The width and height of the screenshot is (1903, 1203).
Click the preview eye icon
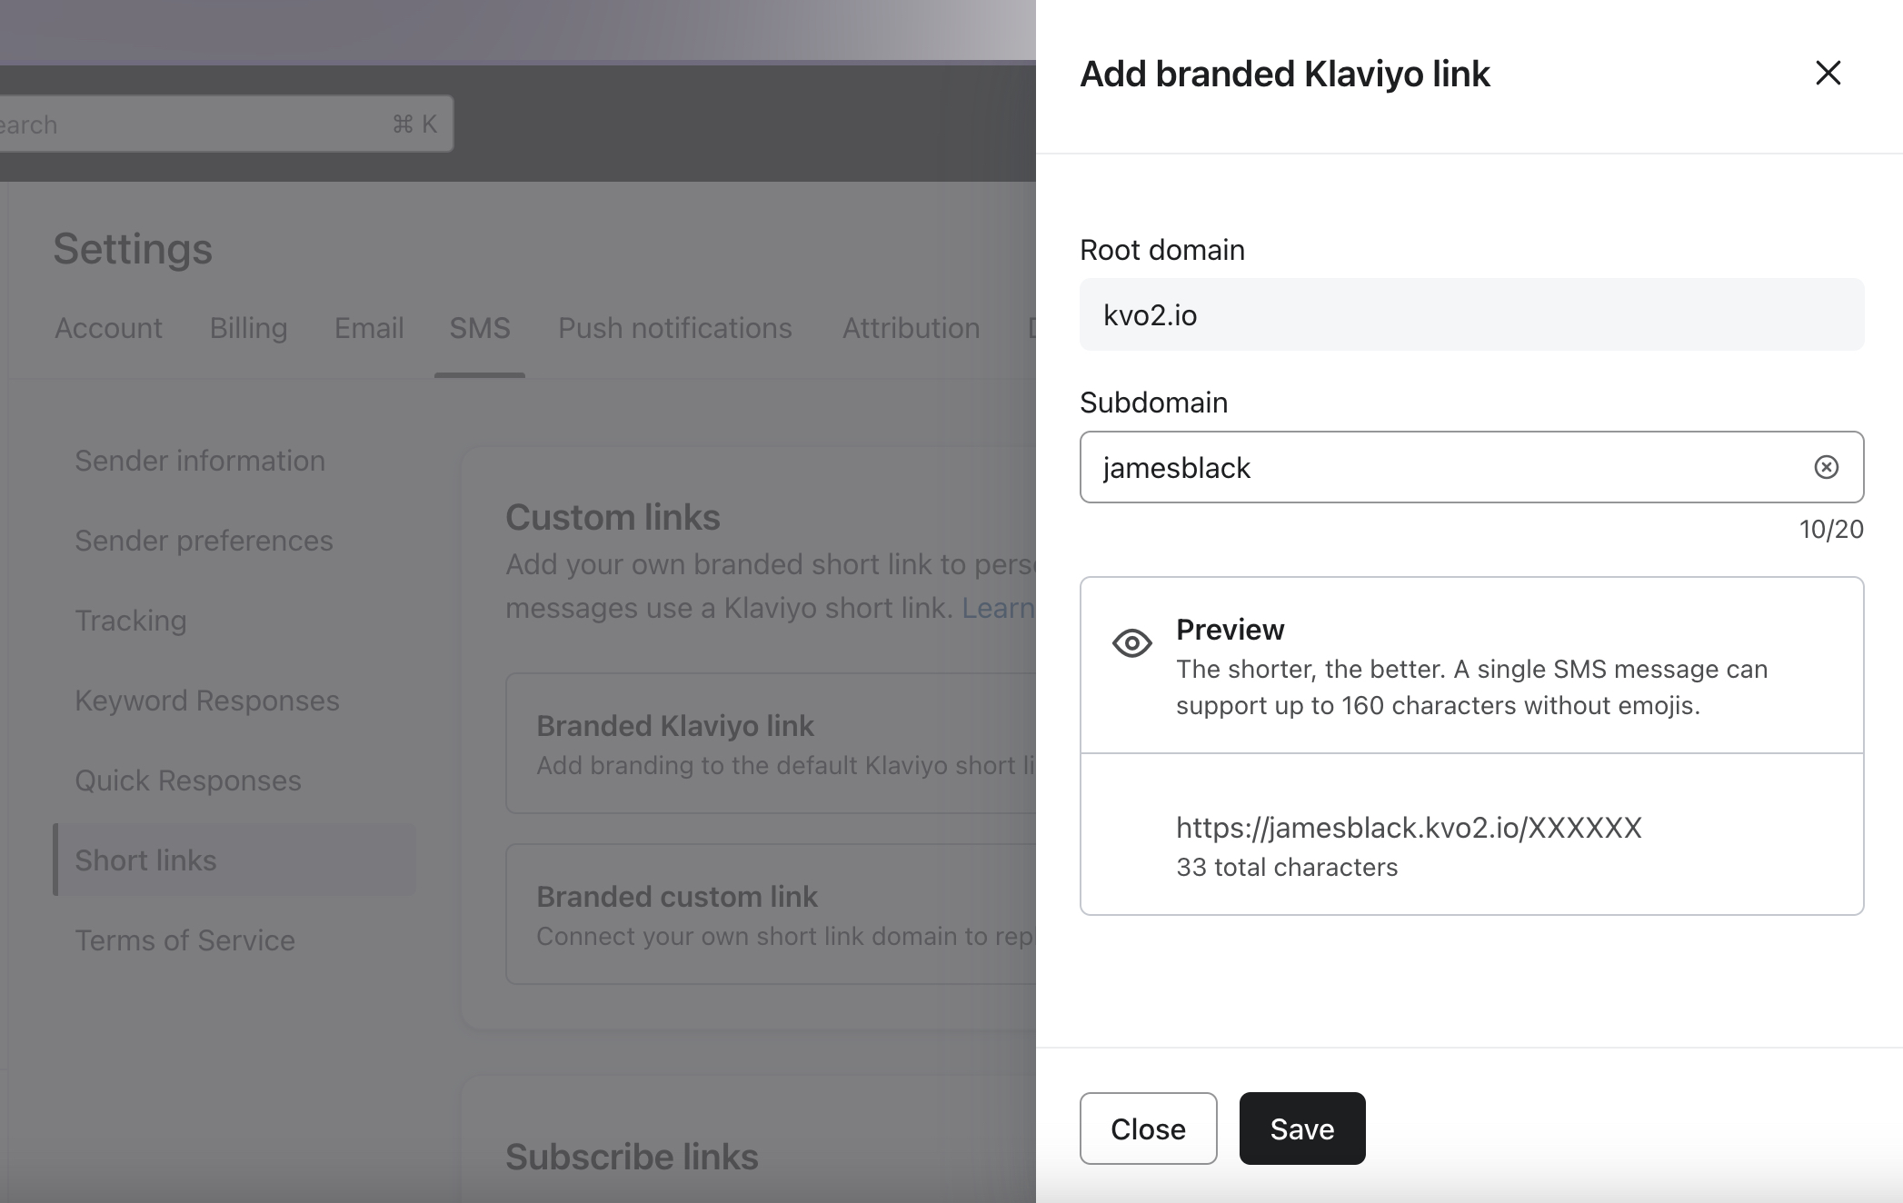click(x=1131, y=643)
